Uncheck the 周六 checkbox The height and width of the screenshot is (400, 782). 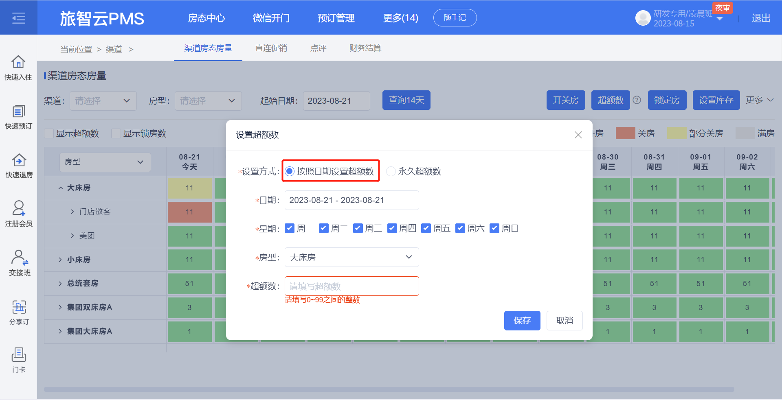[460, 228]
